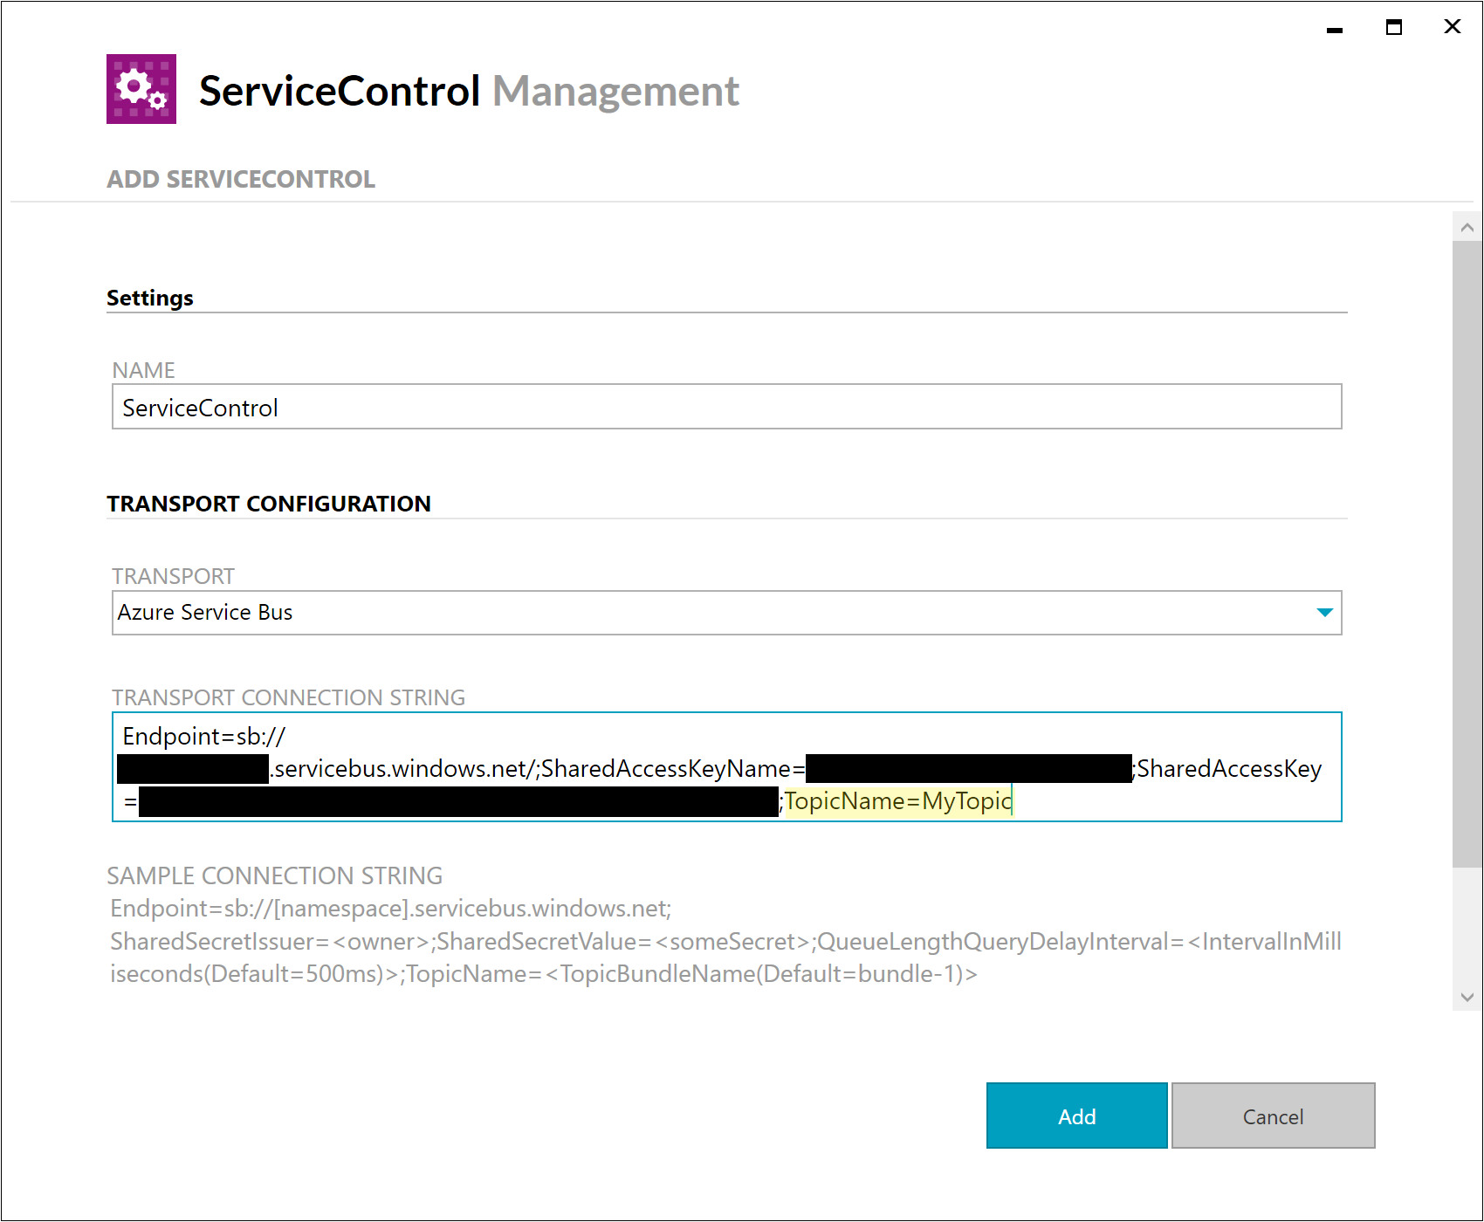Click the Add button
1484x1222 pixels.
click(x=1076, y=1116)
